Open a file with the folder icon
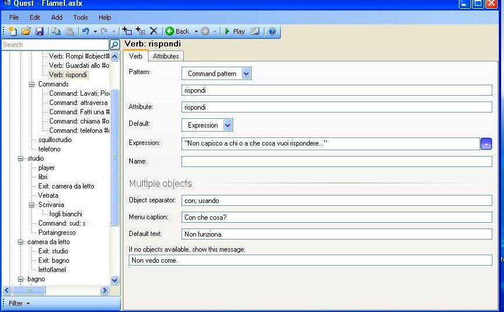Image resolution: width=504 pixels, height=312 pixels. 26,31
